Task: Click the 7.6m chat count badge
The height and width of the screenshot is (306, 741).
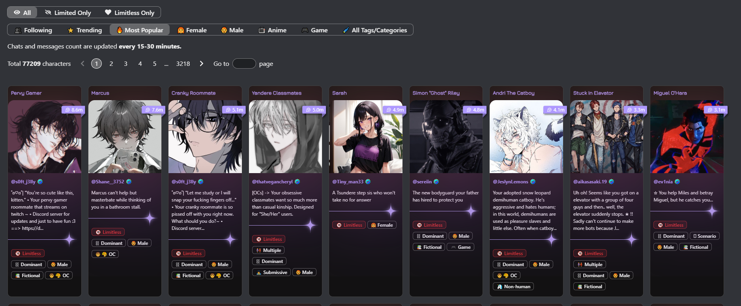Action: click(x=154, y=110)
